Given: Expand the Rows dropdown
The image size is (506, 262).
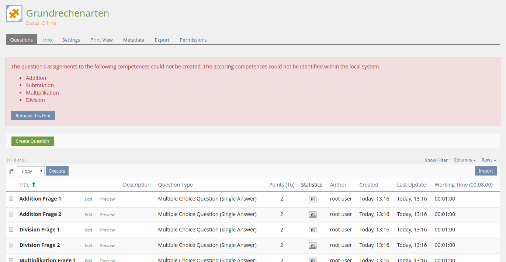Looking at the screenshot, I should click(489, 160).
